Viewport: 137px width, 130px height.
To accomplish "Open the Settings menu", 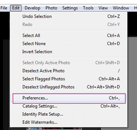I will tap(70, 8).
